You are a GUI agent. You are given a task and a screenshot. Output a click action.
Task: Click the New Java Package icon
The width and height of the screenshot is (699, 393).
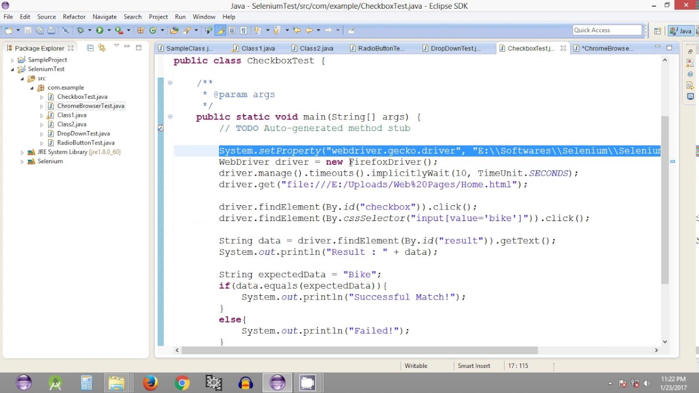[140, 31]
